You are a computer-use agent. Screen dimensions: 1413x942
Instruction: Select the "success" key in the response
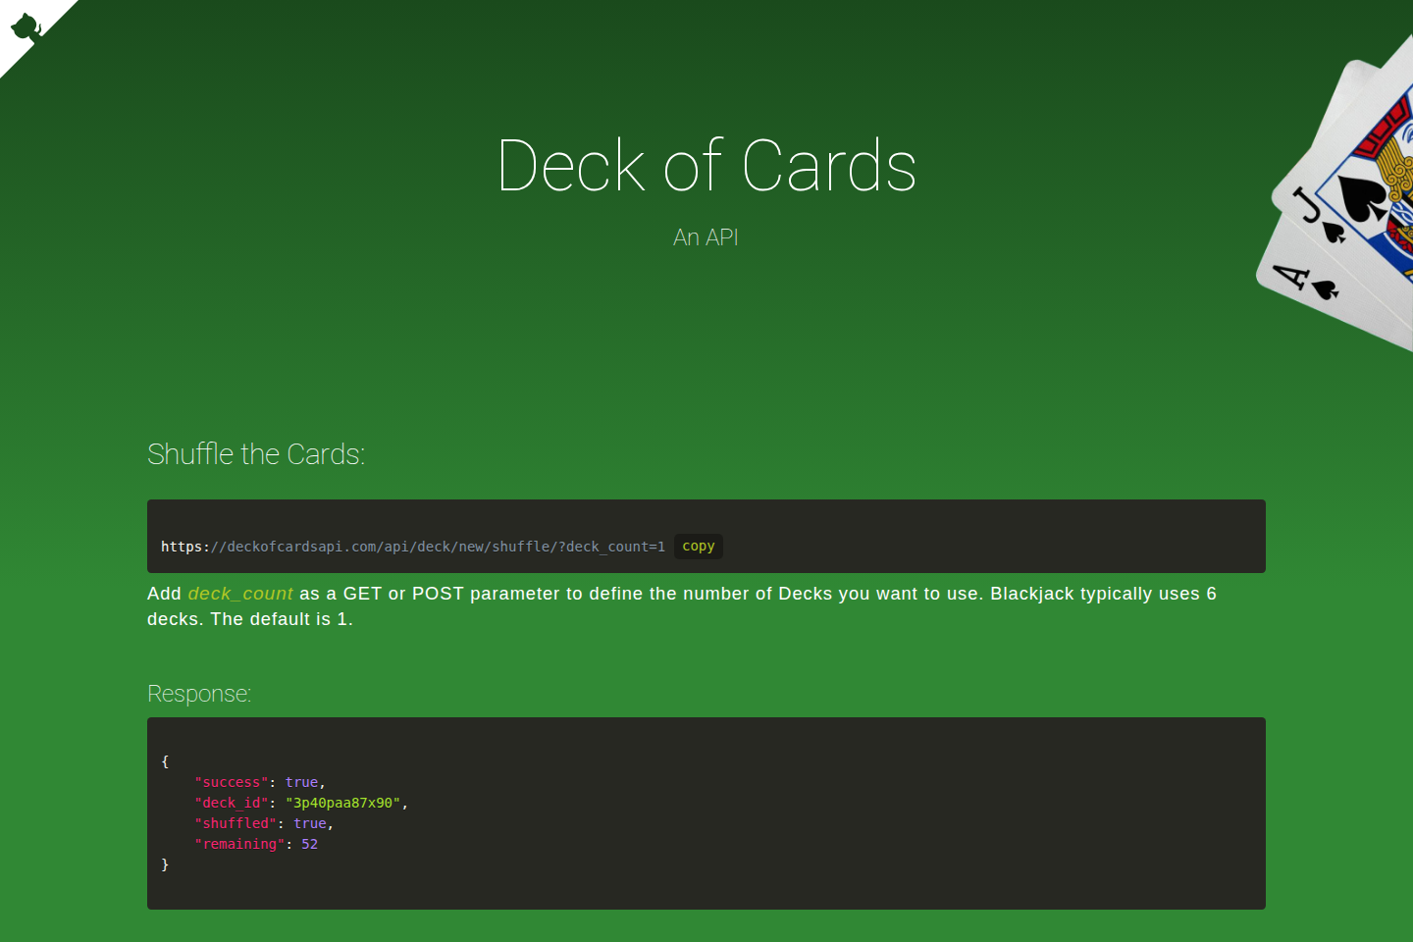[x=233, y=782]
